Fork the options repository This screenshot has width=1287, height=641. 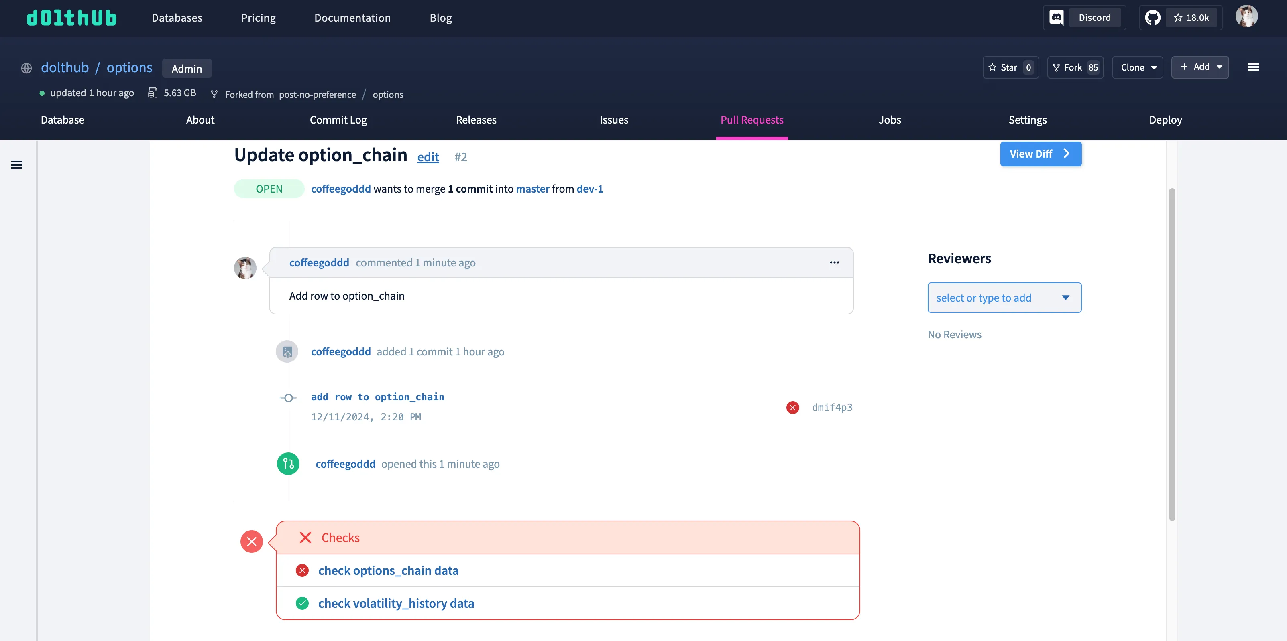pos(1075,67)
